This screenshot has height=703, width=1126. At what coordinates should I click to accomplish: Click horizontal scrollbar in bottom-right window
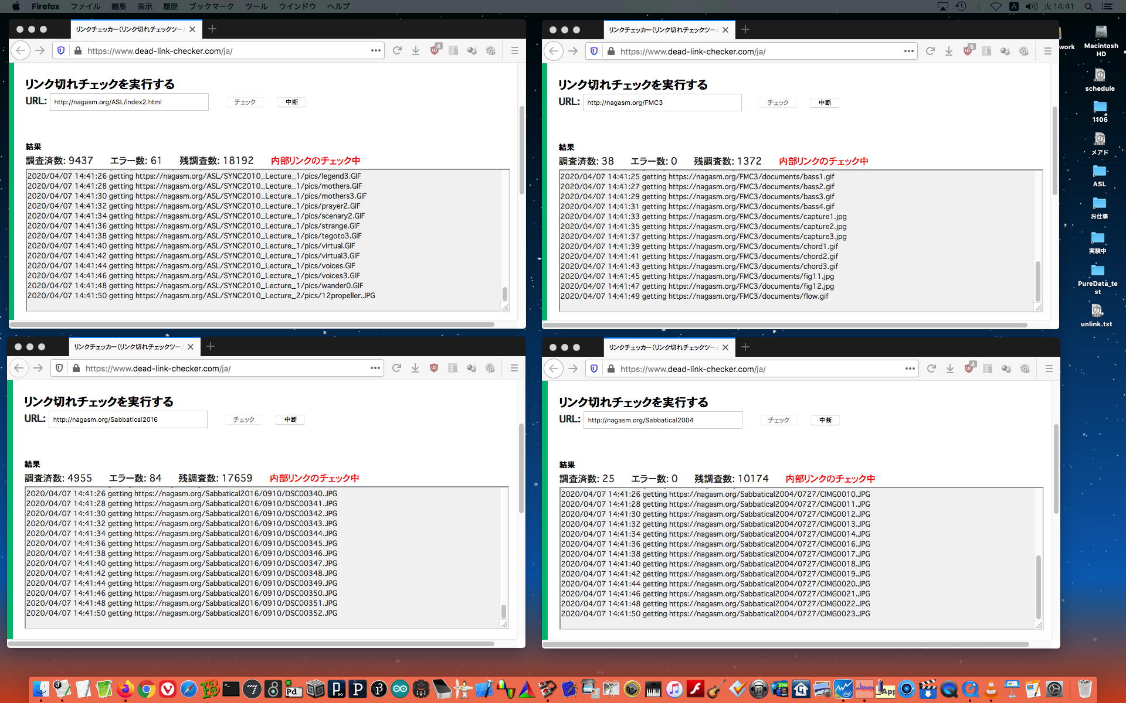(x=786, y=644)
